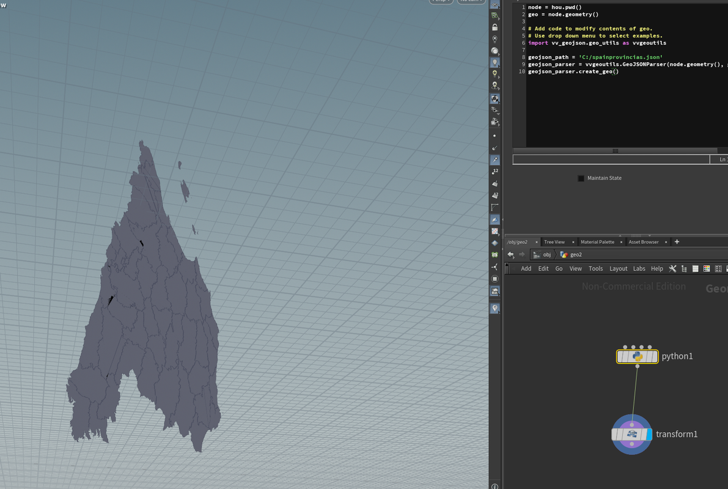Click the geo2 path segment
The width and height of the screenshot is (728, 489).
(x=571, y=254)
